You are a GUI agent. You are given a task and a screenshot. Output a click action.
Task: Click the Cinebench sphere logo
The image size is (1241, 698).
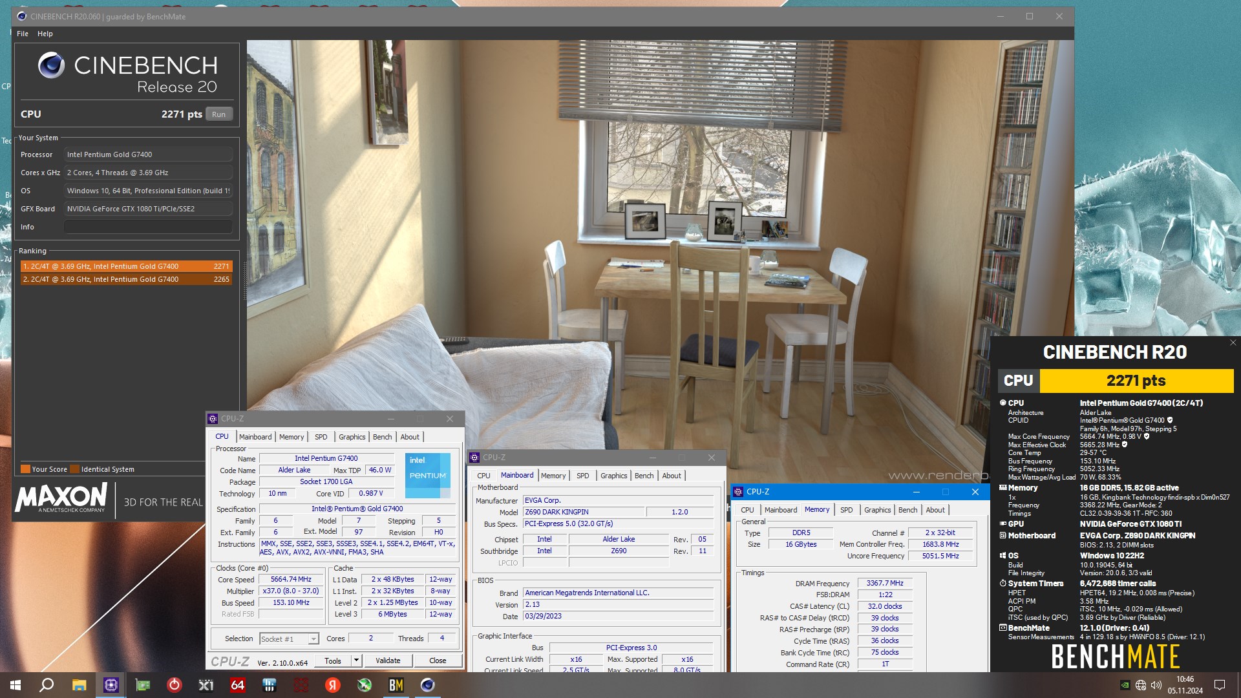(x=51, y=65)
